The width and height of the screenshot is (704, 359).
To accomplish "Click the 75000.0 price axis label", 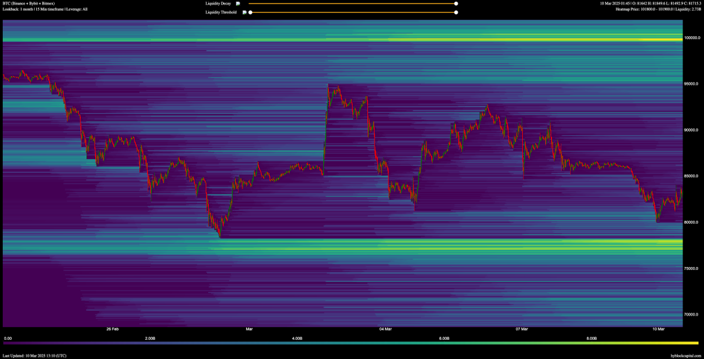I will [692, 268].
